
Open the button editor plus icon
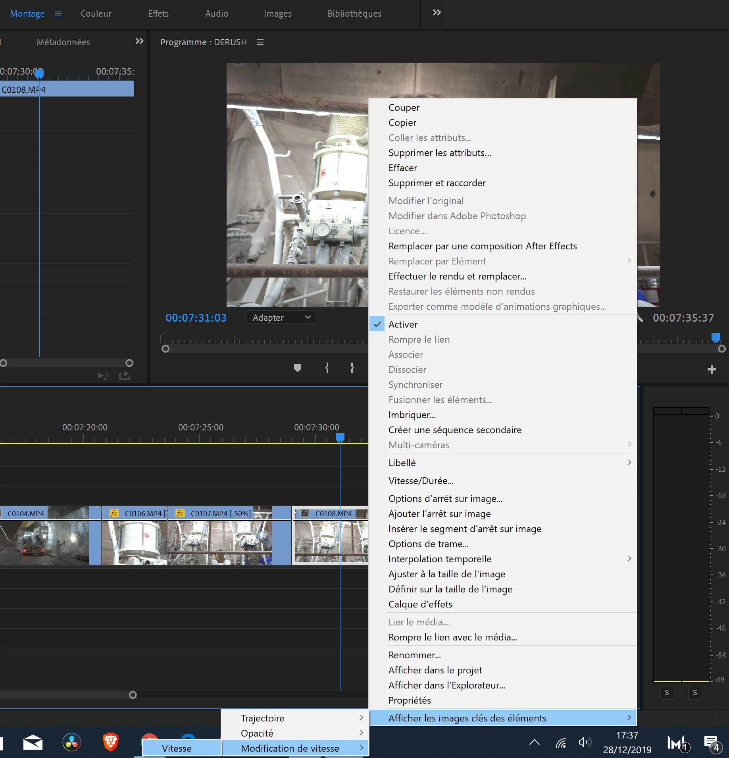coord(712,369)
